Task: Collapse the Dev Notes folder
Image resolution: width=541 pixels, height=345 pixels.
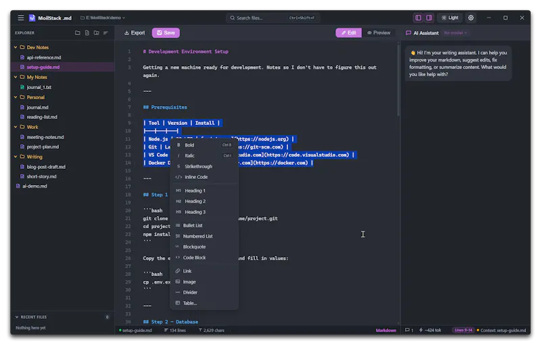Action: click(x=16, y=47)
